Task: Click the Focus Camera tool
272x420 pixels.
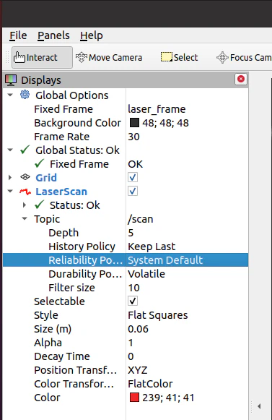Action: 244,57
